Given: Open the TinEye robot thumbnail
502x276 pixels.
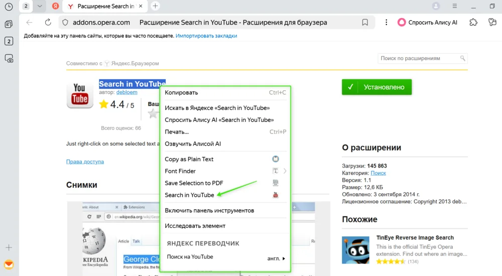Looking at the screenshot, I should click(355, 250).
